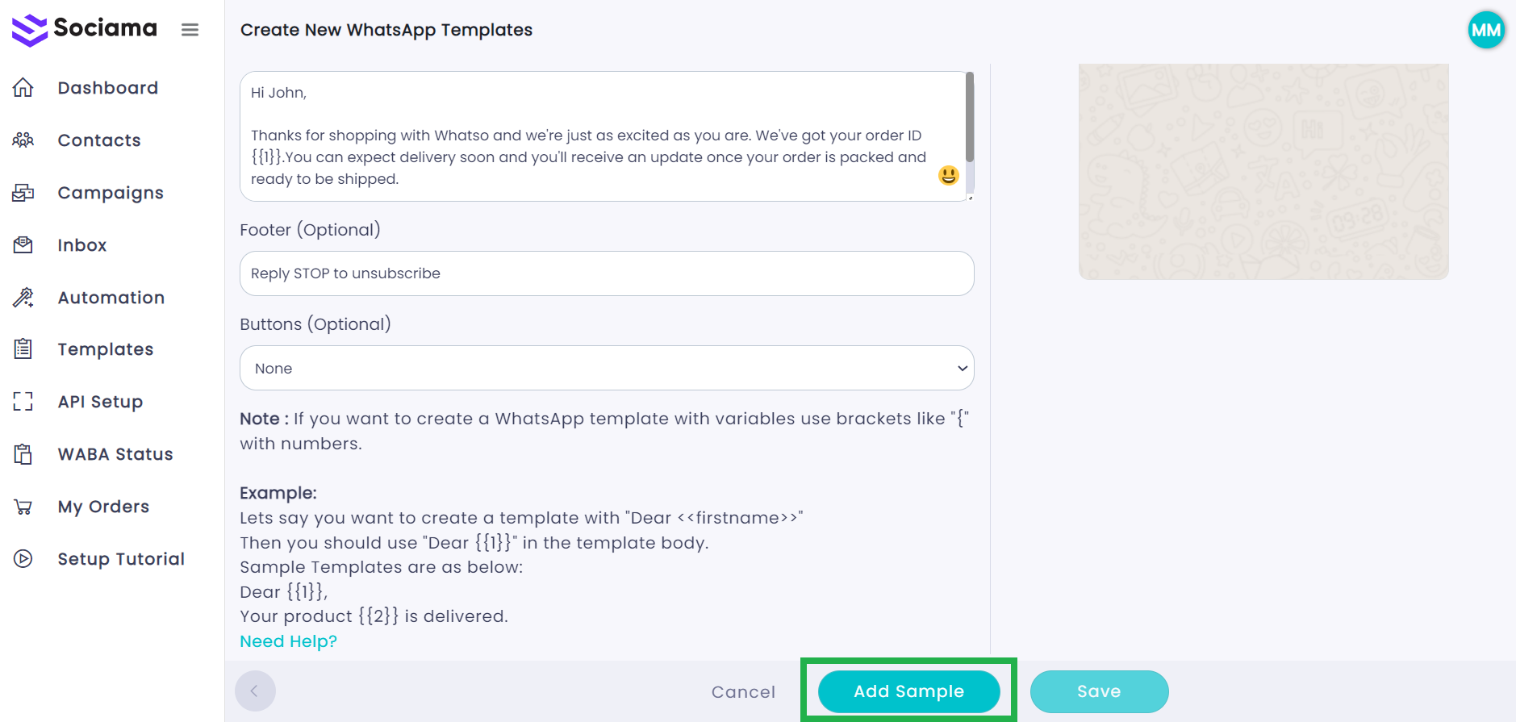1516x722 pixels.
Task: Click the Save button
Action: (x=1098, y=691)
